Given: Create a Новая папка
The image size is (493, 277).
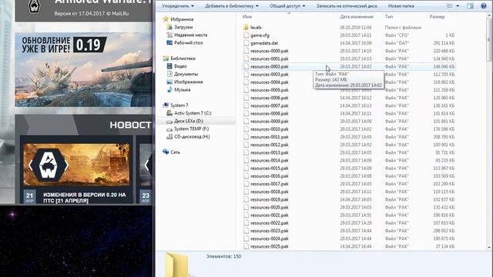Looking at the screenshot, I should (401, 6).
